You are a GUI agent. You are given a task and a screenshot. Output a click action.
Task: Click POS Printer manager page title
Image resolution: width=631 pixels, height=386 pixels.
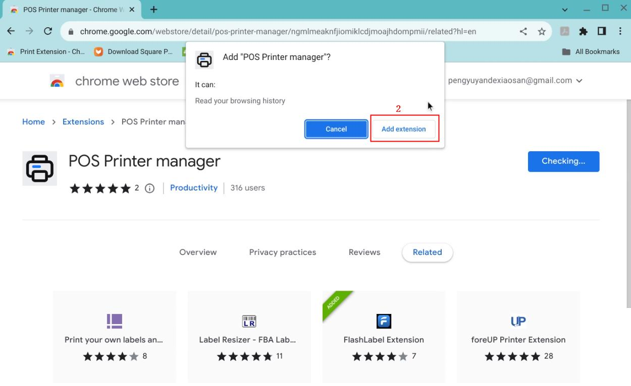pos(144,161)
